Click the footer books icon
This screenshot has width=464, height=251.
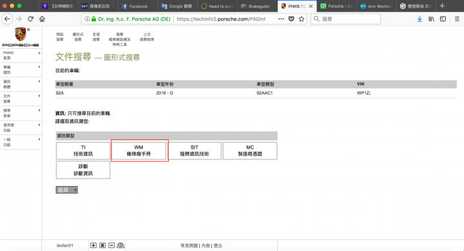click(x=121, y=245)
